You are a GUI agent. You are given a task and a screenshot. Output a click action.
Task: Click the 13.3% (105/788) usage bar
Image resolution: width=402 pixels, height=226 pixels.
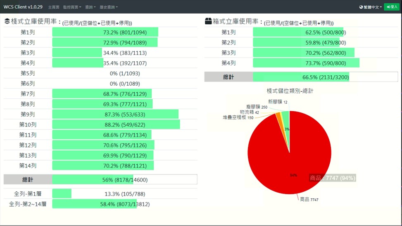62,194
